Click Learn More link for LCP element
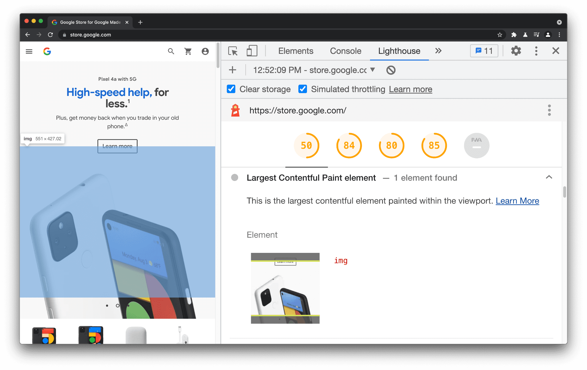The image size is (587, 370). 517,201
